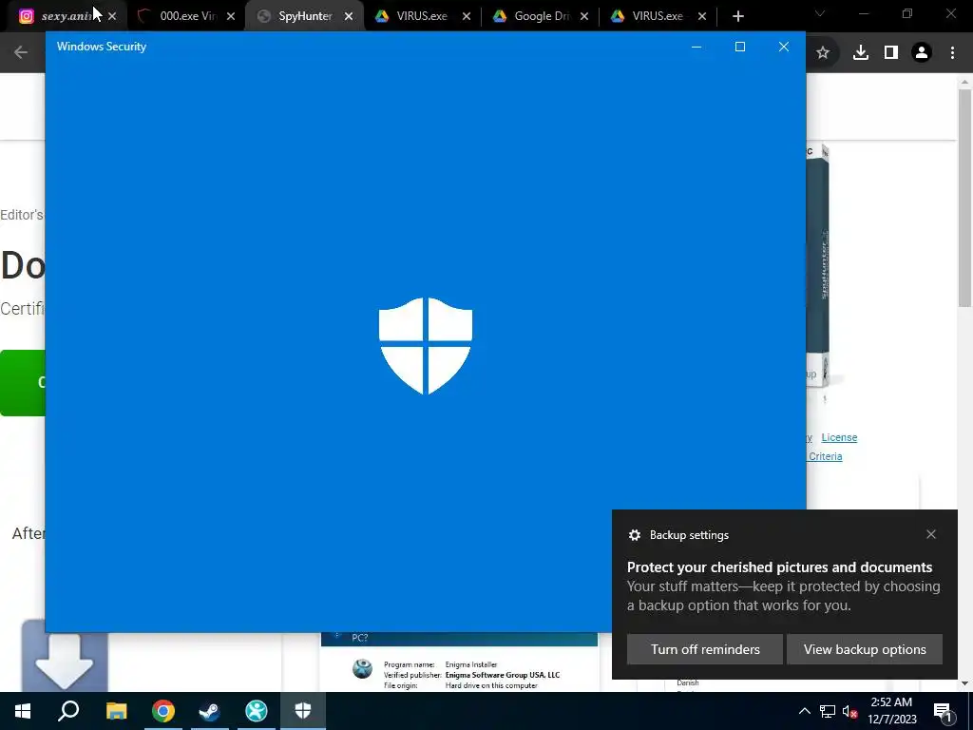Open the Chrome three-dot menu
Viewport: 973px width, 730px height.
tap(952, 53)
